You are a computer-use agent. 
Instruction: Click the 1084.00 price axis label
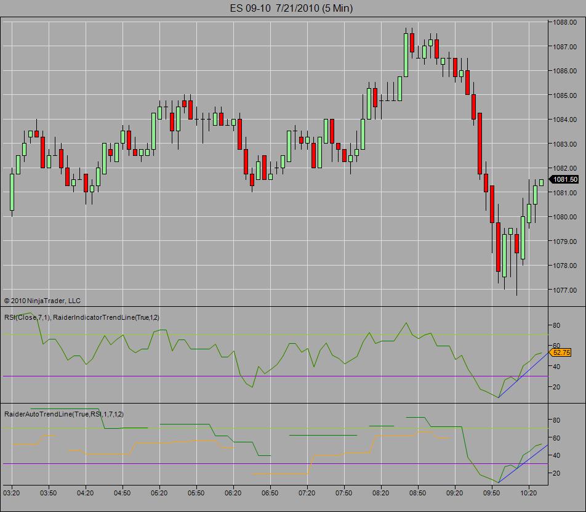tap(564, 120)
